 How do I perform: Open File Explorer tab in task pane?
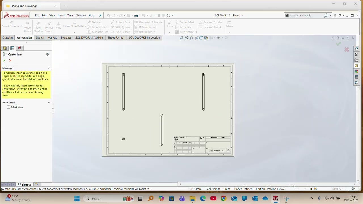point(356,60)
